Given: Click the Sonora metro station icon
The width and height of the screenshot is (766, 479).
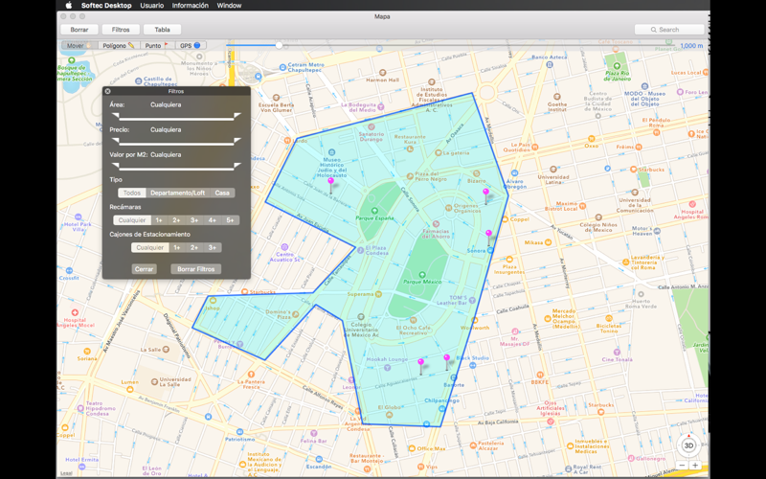Looking at the screenshot, I should (x=491, y=250).
